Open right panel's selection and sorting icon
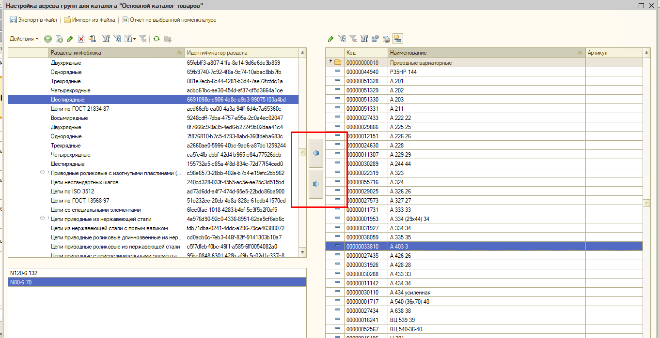Viewport: 660px width, 338px height. coord(364,39)
